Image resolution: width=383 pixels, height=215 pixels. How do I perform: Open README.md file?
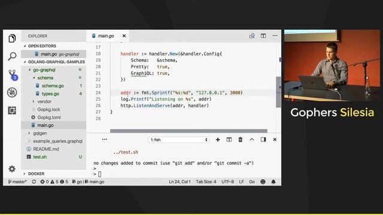click(54, 149)
